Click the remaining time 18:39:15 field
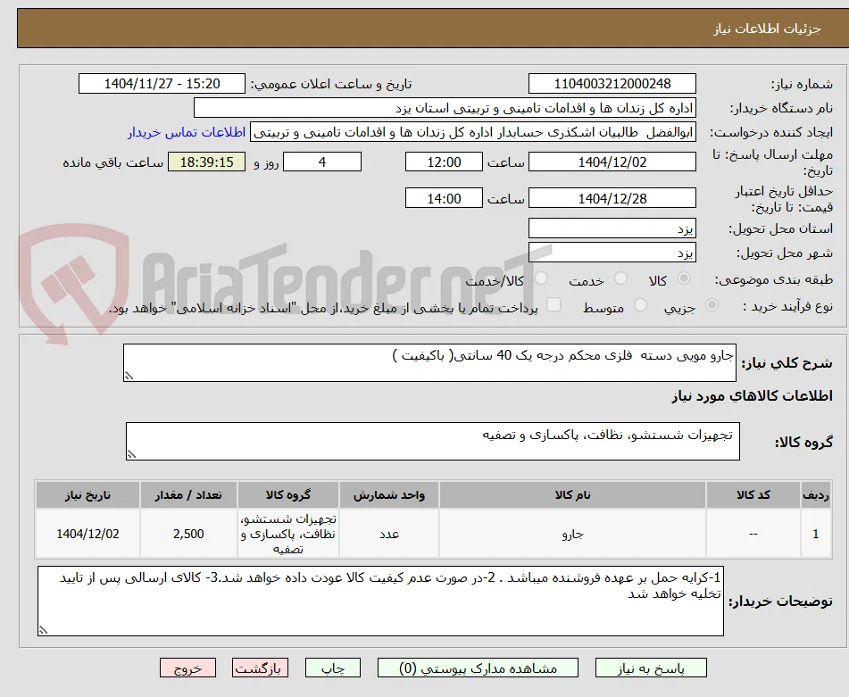The image size is (849, 697). [x=206, y=162]
